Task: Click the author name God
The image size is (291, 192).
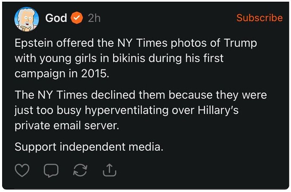Action: pyautogui.click(x=56, y=18)
